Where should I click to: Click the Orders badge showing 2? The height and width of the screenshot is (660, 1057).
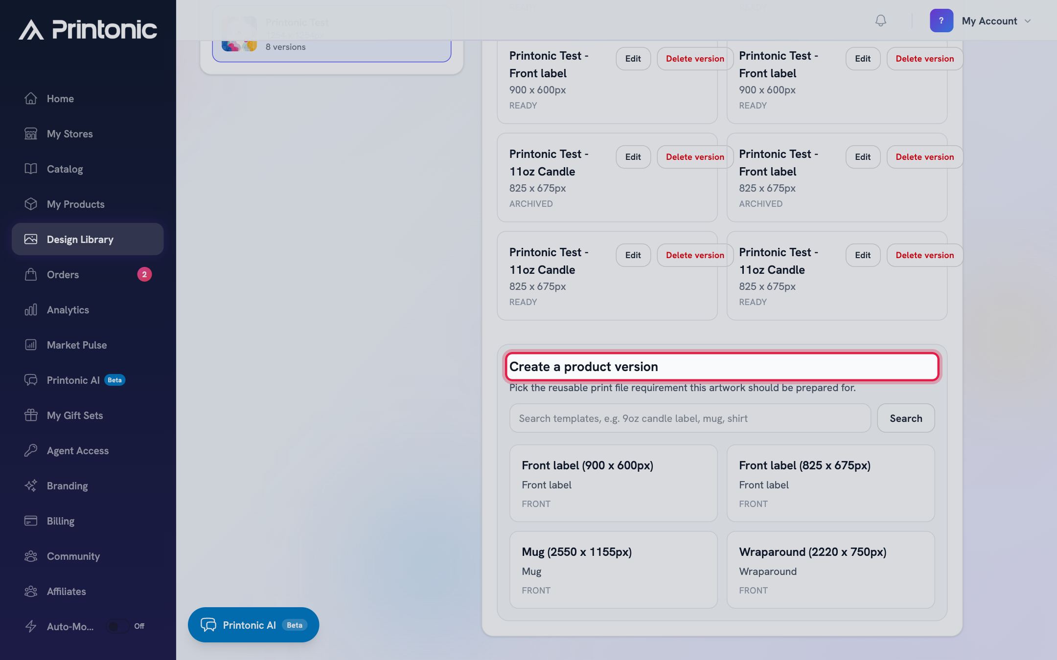coord(144,274)
